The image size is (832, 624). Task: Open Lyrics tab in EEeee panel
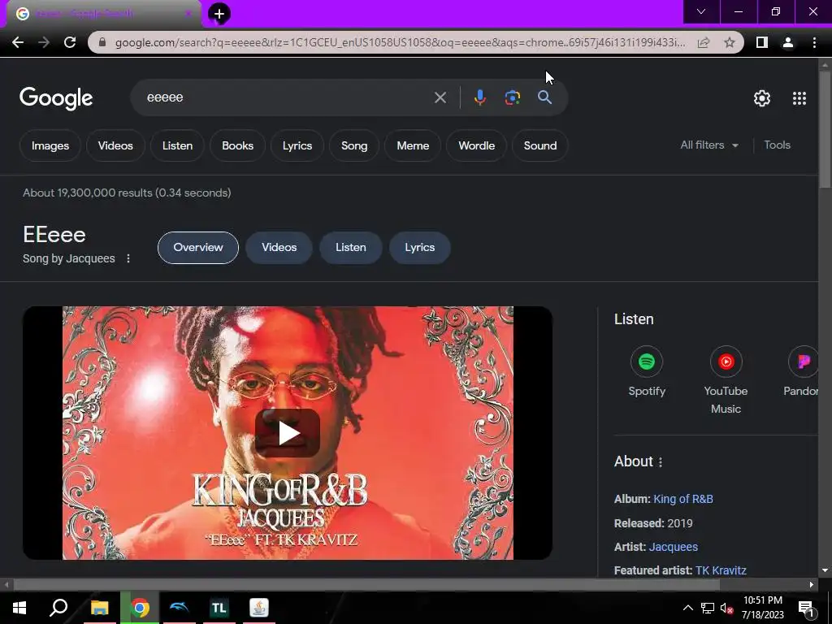[420, 247]
